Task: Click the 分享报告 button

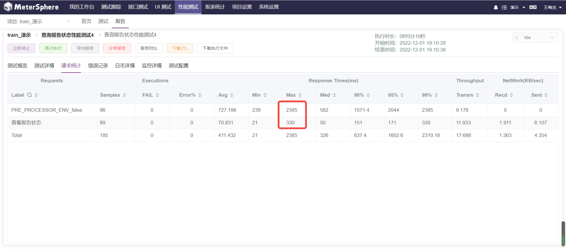Action: tap(117, 48)
